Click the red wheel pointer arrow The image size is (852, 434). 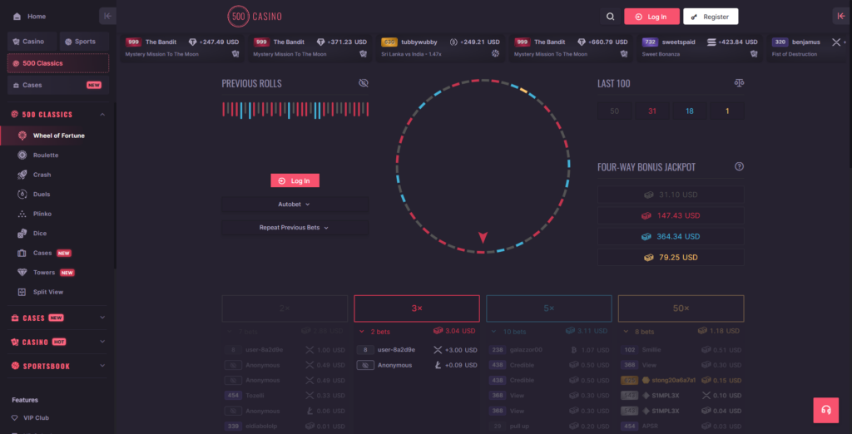(x=483, y=237)
